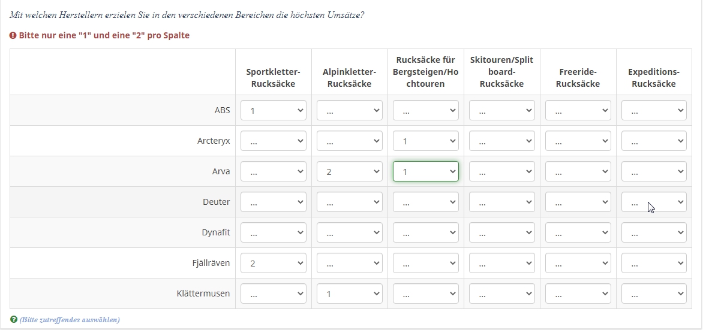Open Klättermusen Expeditions-Rucksäcke dropdown
Viewport: 721px width, 330px height.
654,293
